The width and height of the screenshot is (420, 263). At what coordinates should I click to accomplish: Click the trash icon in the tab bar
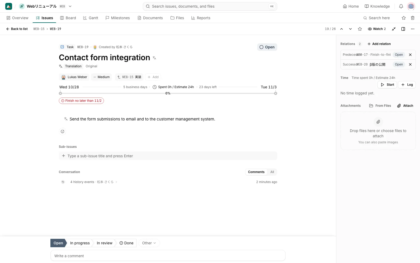pos(413,18)
